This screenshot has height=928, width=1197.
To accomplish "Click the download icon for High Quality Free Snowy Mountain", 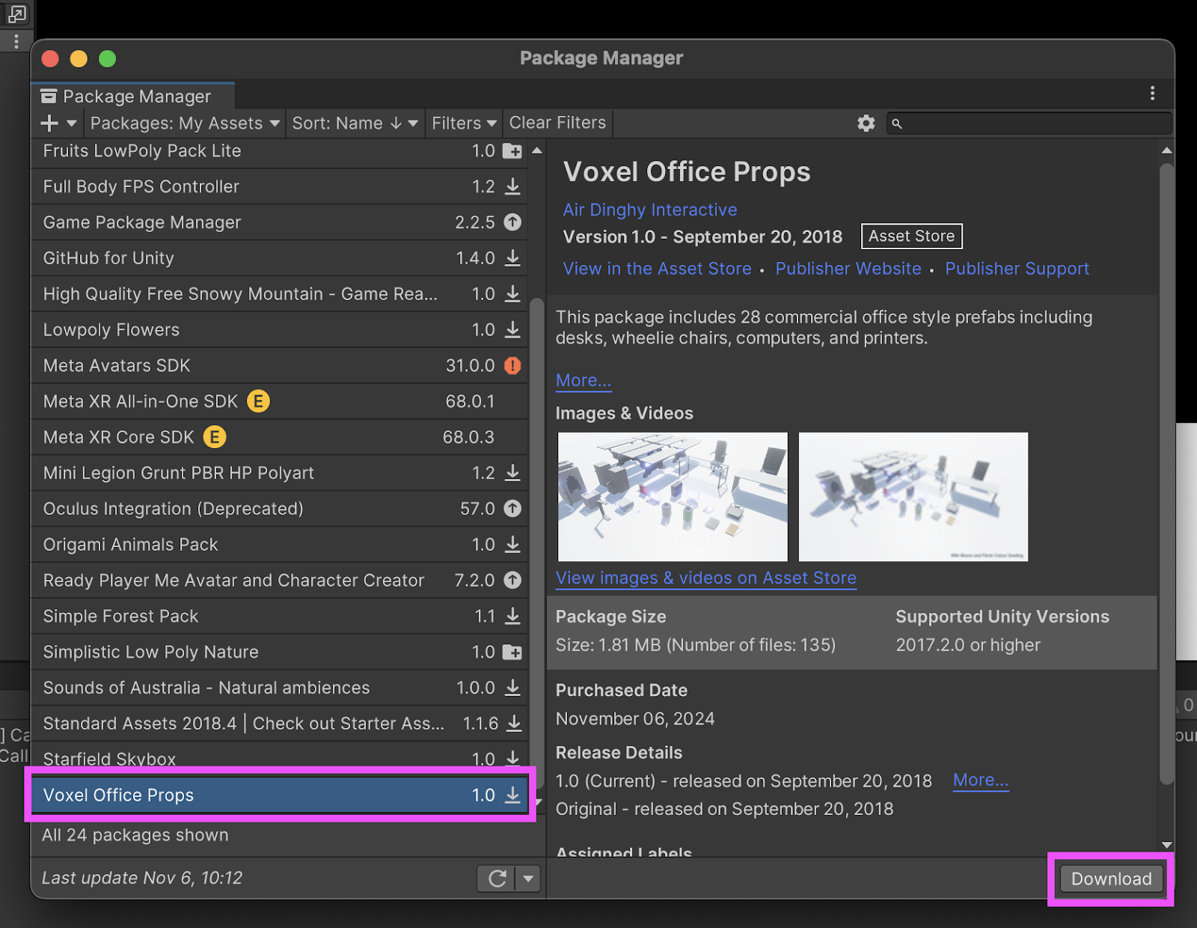I will click(x=512, y=294).
